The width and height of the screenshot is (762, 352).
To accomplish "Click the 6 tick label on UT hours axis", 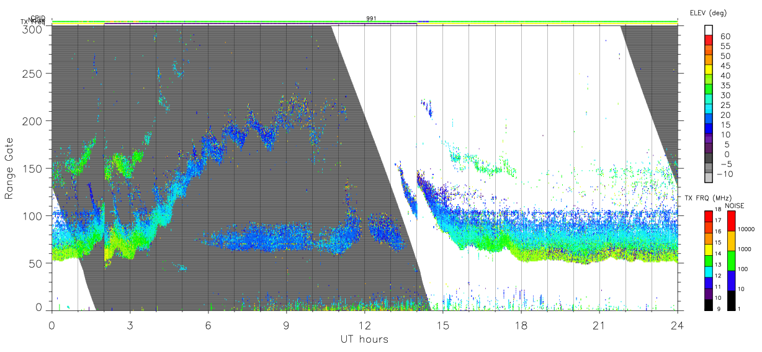I will 208,325.
